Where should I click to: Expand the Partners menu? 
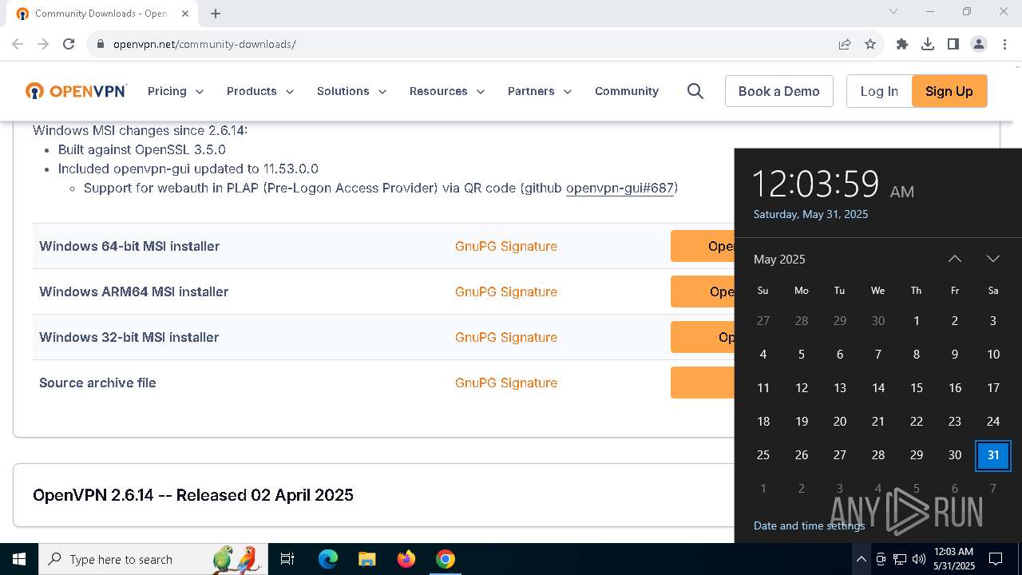pyautogui.click(x=540, y=91)
